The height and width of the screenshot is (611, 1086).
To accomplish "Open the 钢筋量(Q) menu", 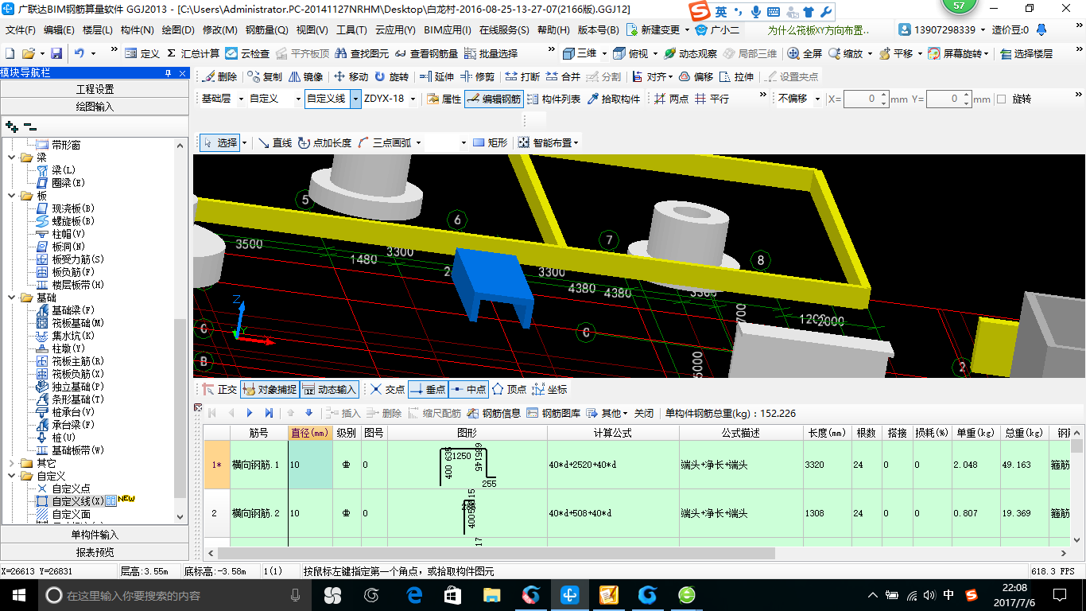I will click(266, 30).
